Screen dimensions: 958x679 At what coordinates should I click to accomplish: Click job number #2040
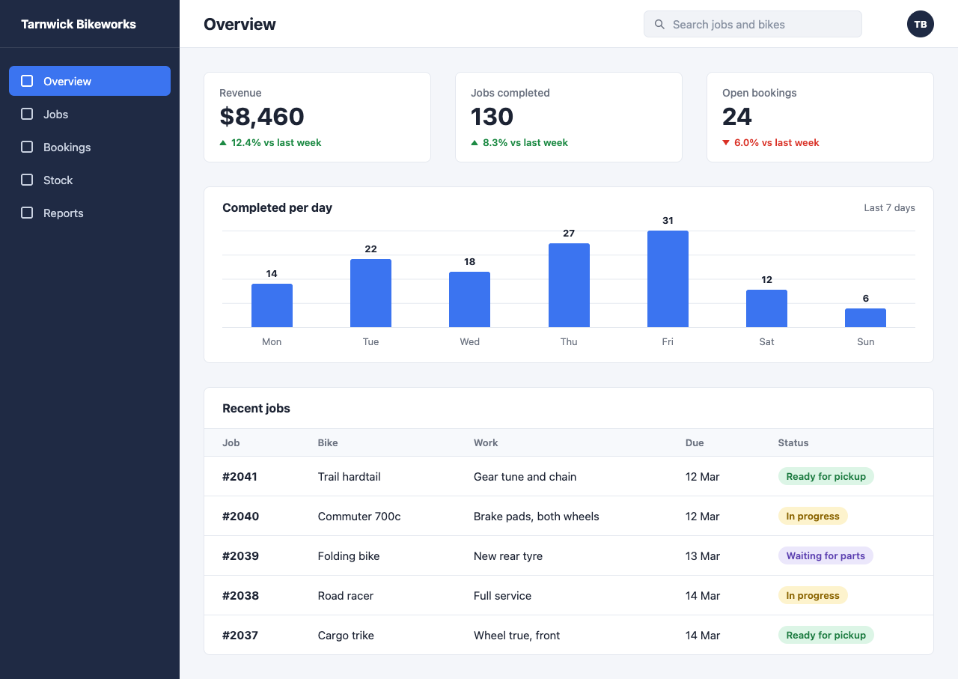click(240, 517)
